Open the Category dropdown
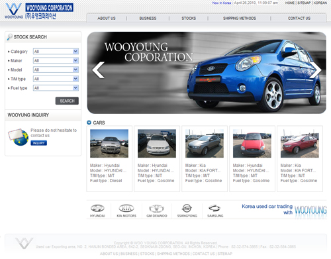Image resolution: width=331 pixels, height=259 pixels. pyautogui.click(x=56, y=52)
